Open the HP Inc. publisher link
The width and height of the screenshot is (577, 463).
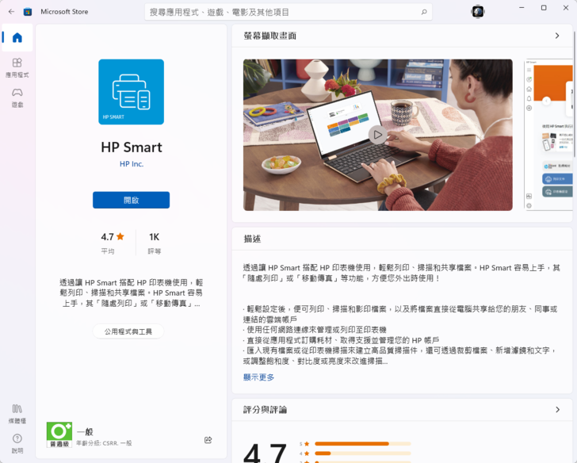[x=132, y=164]
